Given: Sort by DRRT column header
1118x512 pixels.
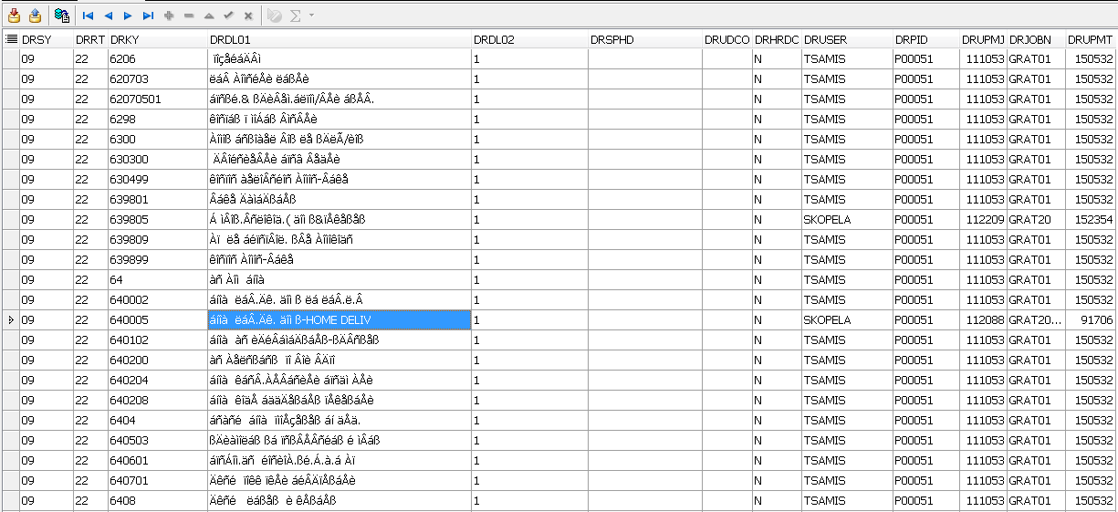Looking at the screenshot, I should click(x=90, y=39).
